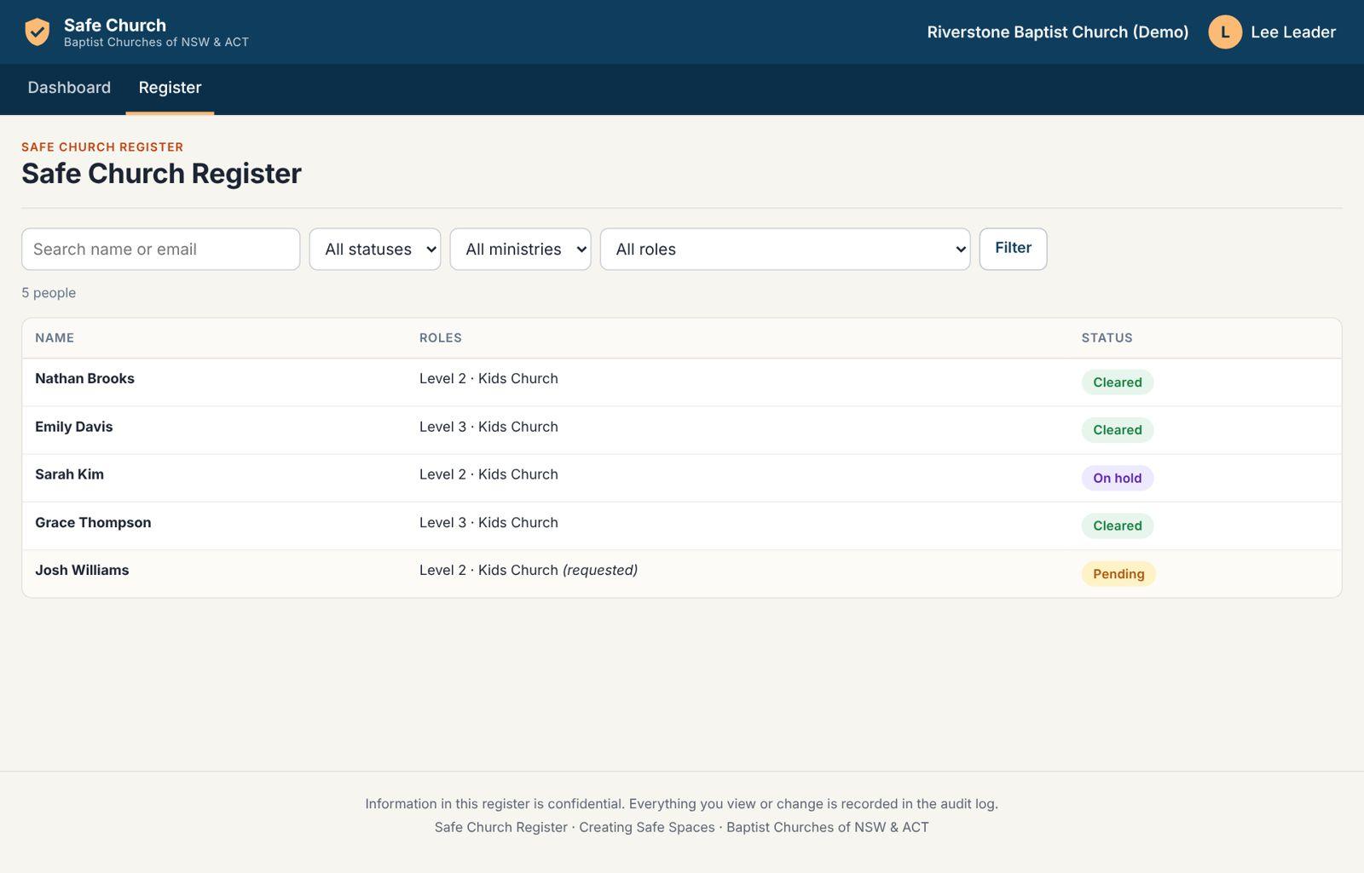This screenshot has height=873, width=1364.
Task: Click Riverstone Baptist Church (Demo) in header
Action: (1058, 32)
